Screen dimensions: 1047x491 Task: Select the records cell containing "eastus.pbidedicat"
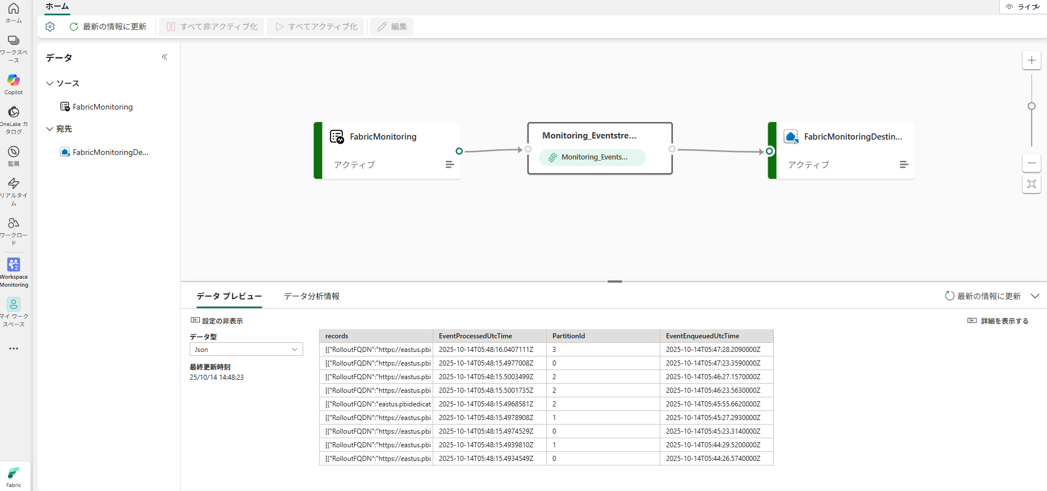click(x=376, y=404)
